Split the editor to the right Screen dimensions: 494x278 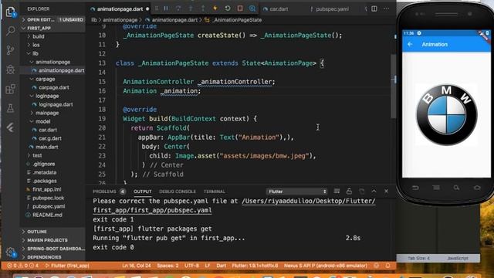coord(374,8)
